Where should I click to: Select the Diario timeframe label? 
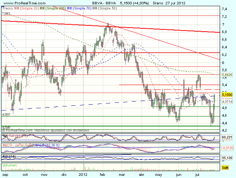(x=158, y=3)
